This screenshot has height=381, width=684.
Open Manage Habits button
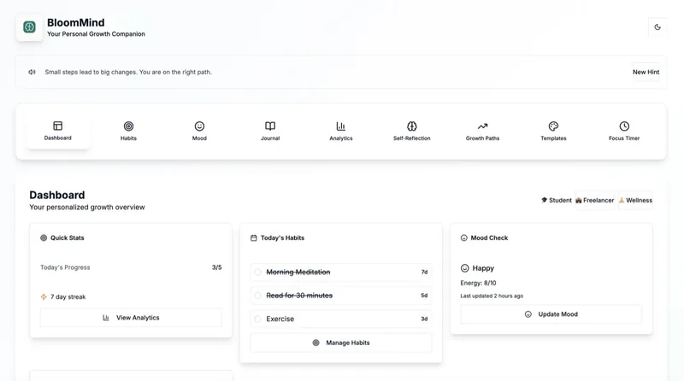[341, 343]
